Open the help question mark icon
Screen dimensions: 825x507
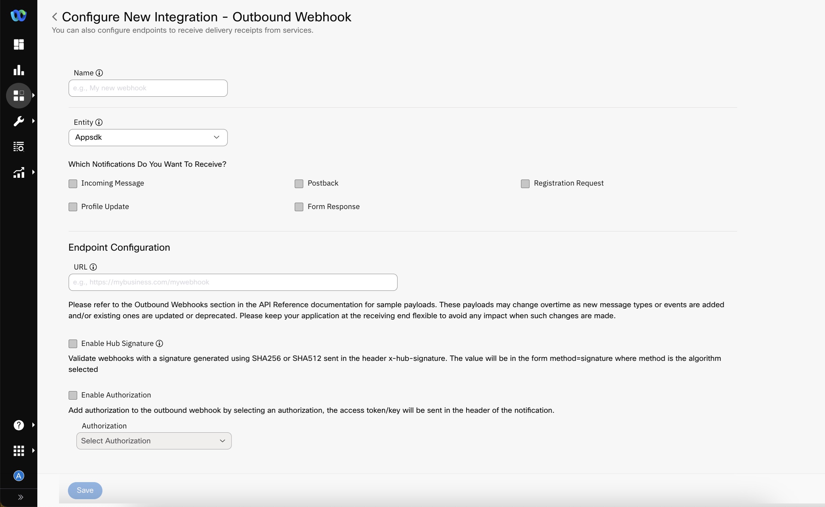18,425
